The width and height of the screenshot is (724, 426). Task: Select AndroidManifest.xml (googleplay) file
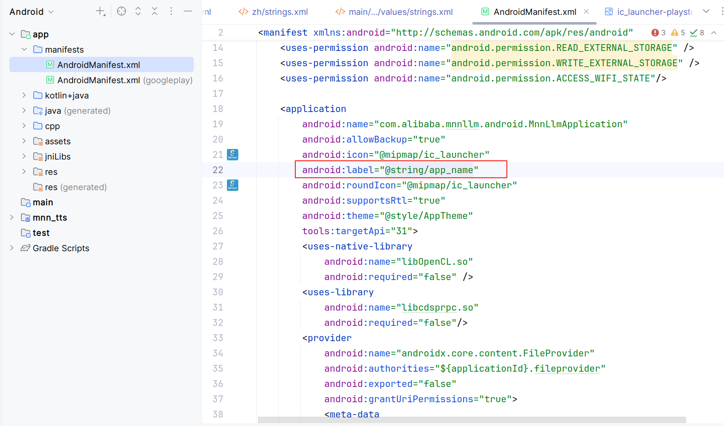click(119, 80)
